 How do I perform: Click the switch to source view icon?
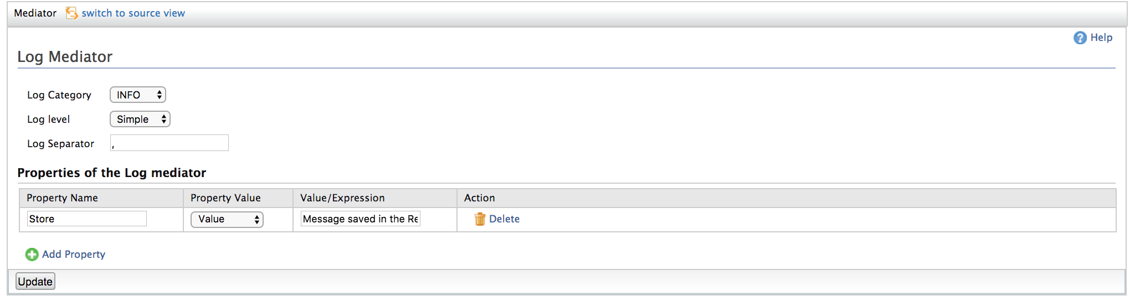pyautogui.click(x=71, y=13)
